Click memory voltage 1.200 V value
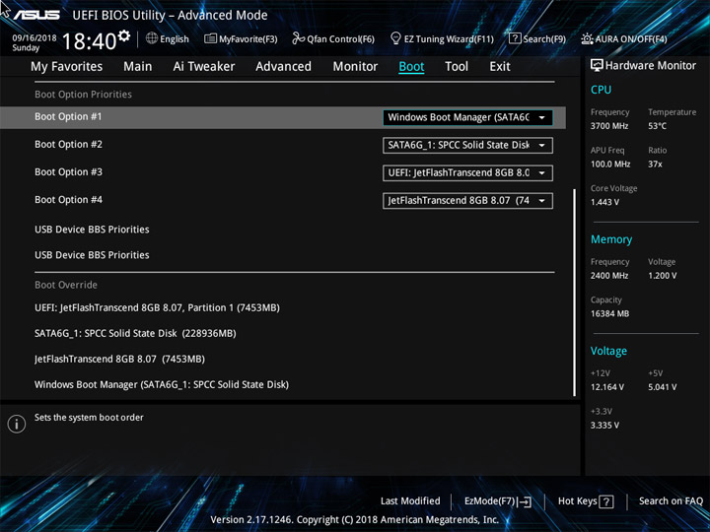This screenshot has height=532, width=710. [x=662, y=276]
